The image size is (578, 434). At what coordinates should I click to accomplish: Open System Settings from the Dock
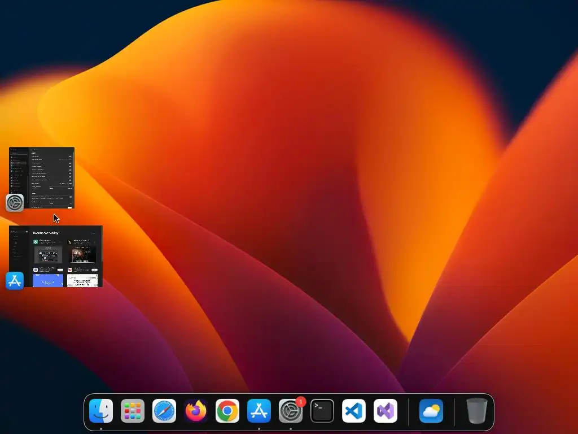point(291,411)
